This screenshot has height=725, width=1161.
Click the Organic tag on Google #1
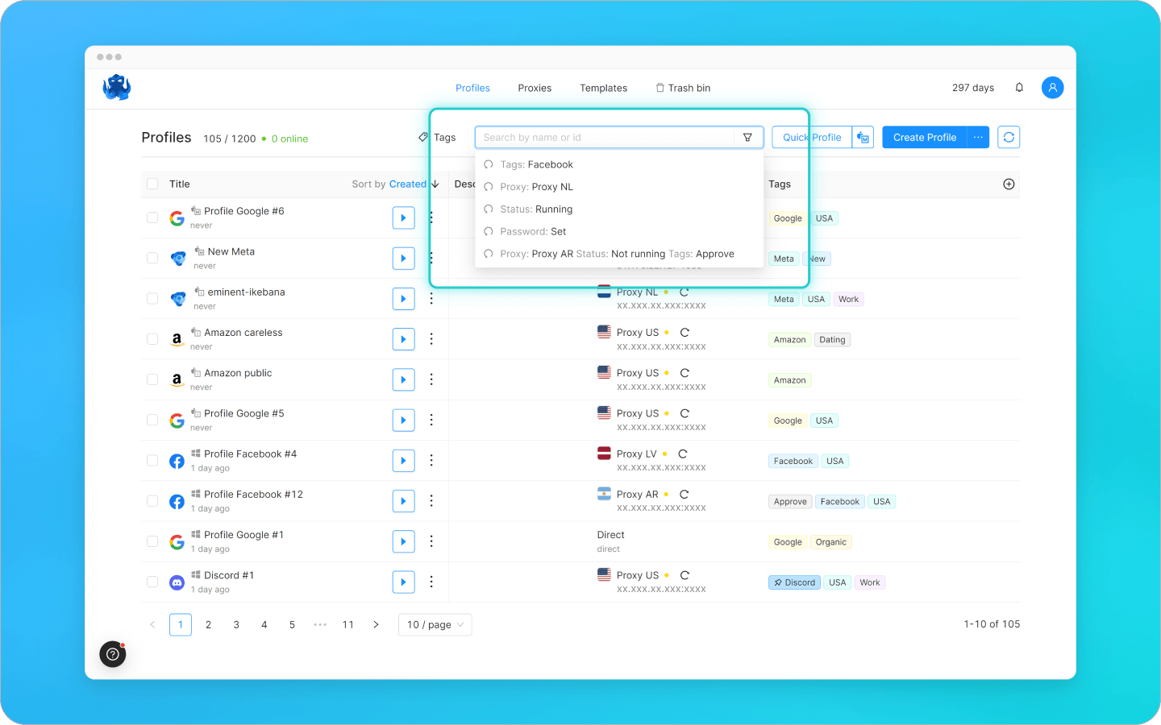pos(830,542)
